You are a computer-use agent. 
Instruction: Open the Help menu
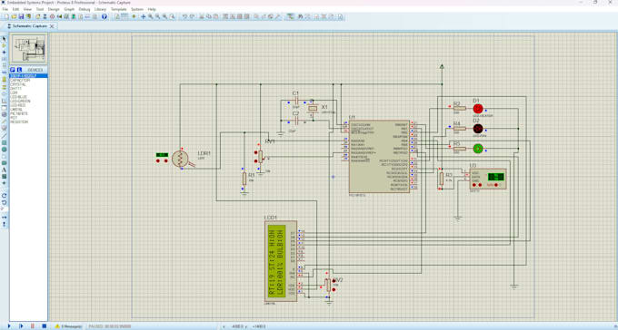[x=152, y=9]
